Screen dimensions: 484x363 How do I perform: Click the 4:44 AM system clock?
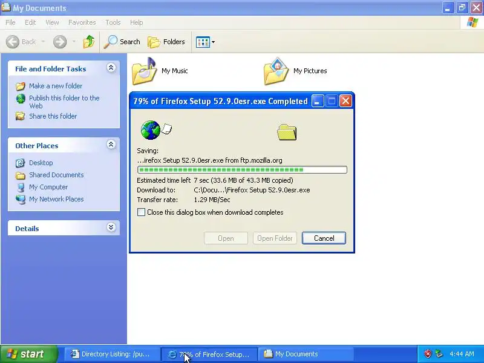(462, 354)
